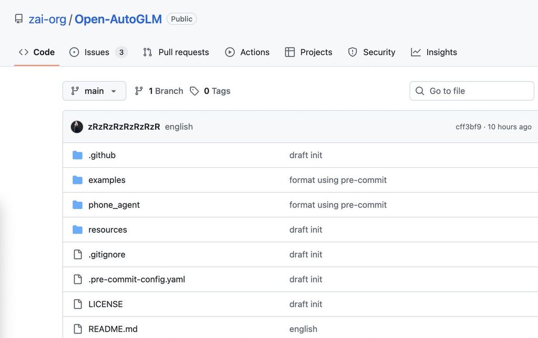Click the resources folder icon
This screenshot has width=538, height=338.
tap(78, 230)
